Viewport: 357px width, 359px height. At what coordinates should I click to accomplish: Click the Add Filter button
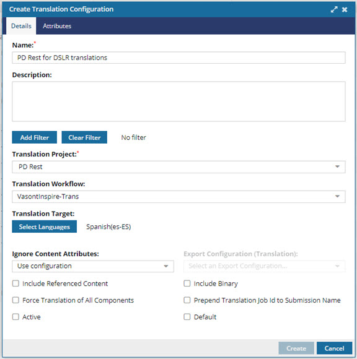(x=34, y=137)
